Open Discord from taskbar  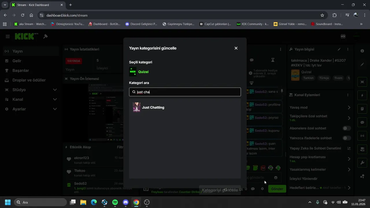(126, 202)
